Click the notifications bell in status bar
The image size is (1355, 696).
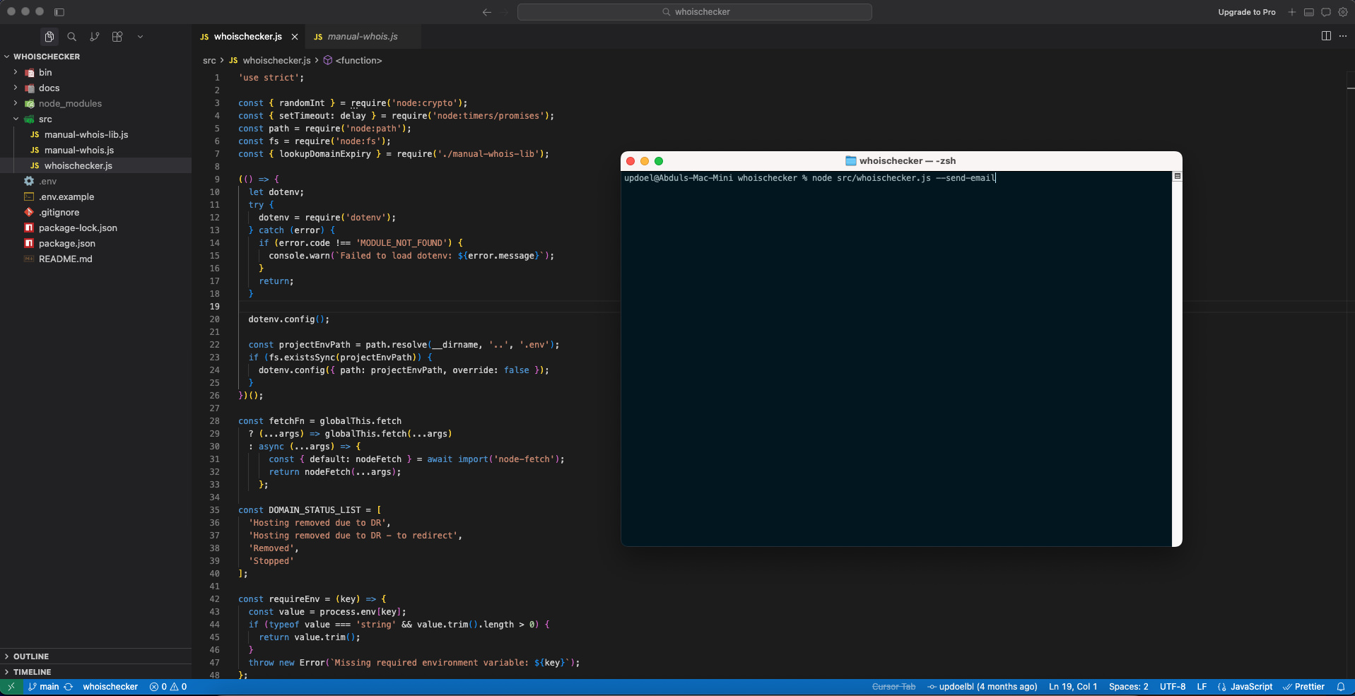(x=1340, y=687)
